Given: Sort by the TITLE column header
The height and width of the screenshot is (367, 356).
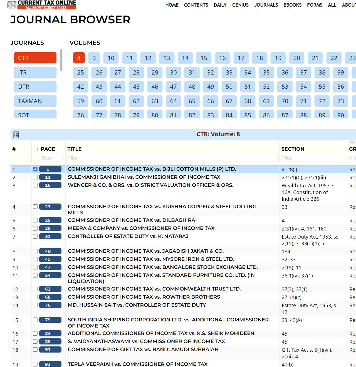Looking at the screenshot, I should (75, 149).
